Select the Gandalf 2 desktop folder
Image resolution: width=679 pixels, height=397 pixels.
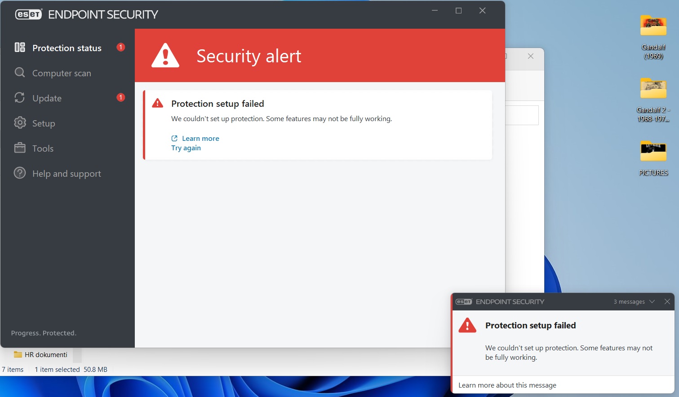pos(653,100)
